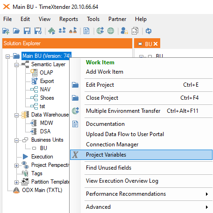Click the plain green globe toolbar icon
The width and height of the screenshot is (213, 213).
pyautogui.click(x=111, y=31)
